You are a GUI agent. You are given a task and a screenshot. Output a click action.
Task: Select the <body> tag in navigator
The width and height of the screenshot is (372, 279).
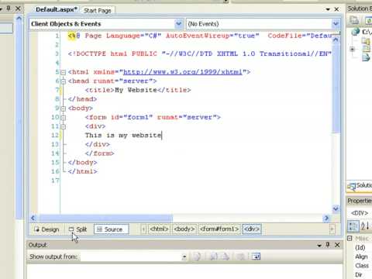[184, 229]
